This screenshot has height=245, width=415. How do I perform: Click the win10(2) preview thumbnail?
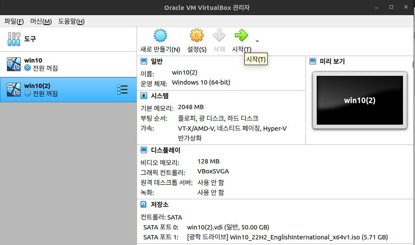pyautogui.click(x=360, y=100)
